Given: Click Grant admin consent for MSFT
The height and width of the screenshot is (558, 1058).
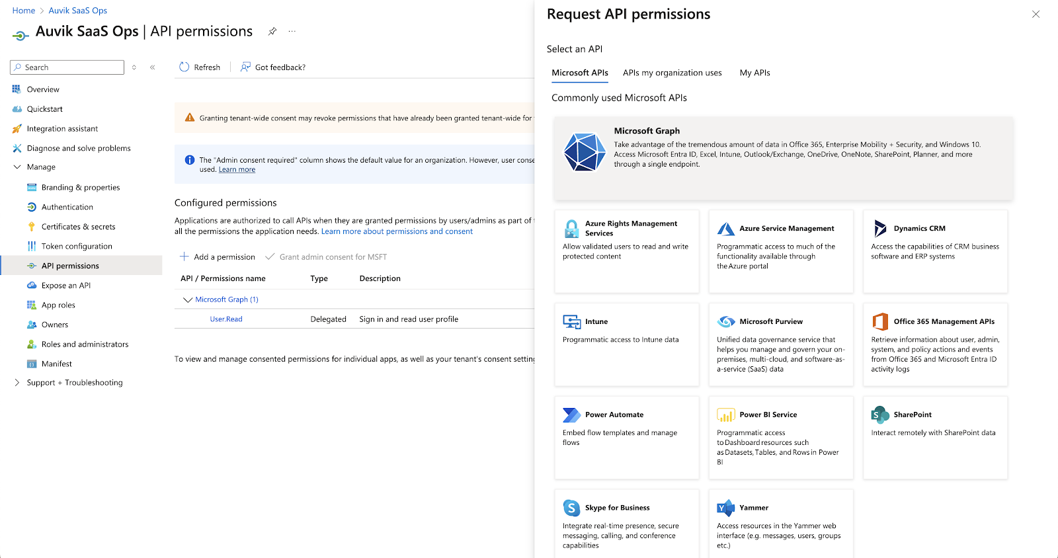Looking at the screenshot, I should pos(326,257).
